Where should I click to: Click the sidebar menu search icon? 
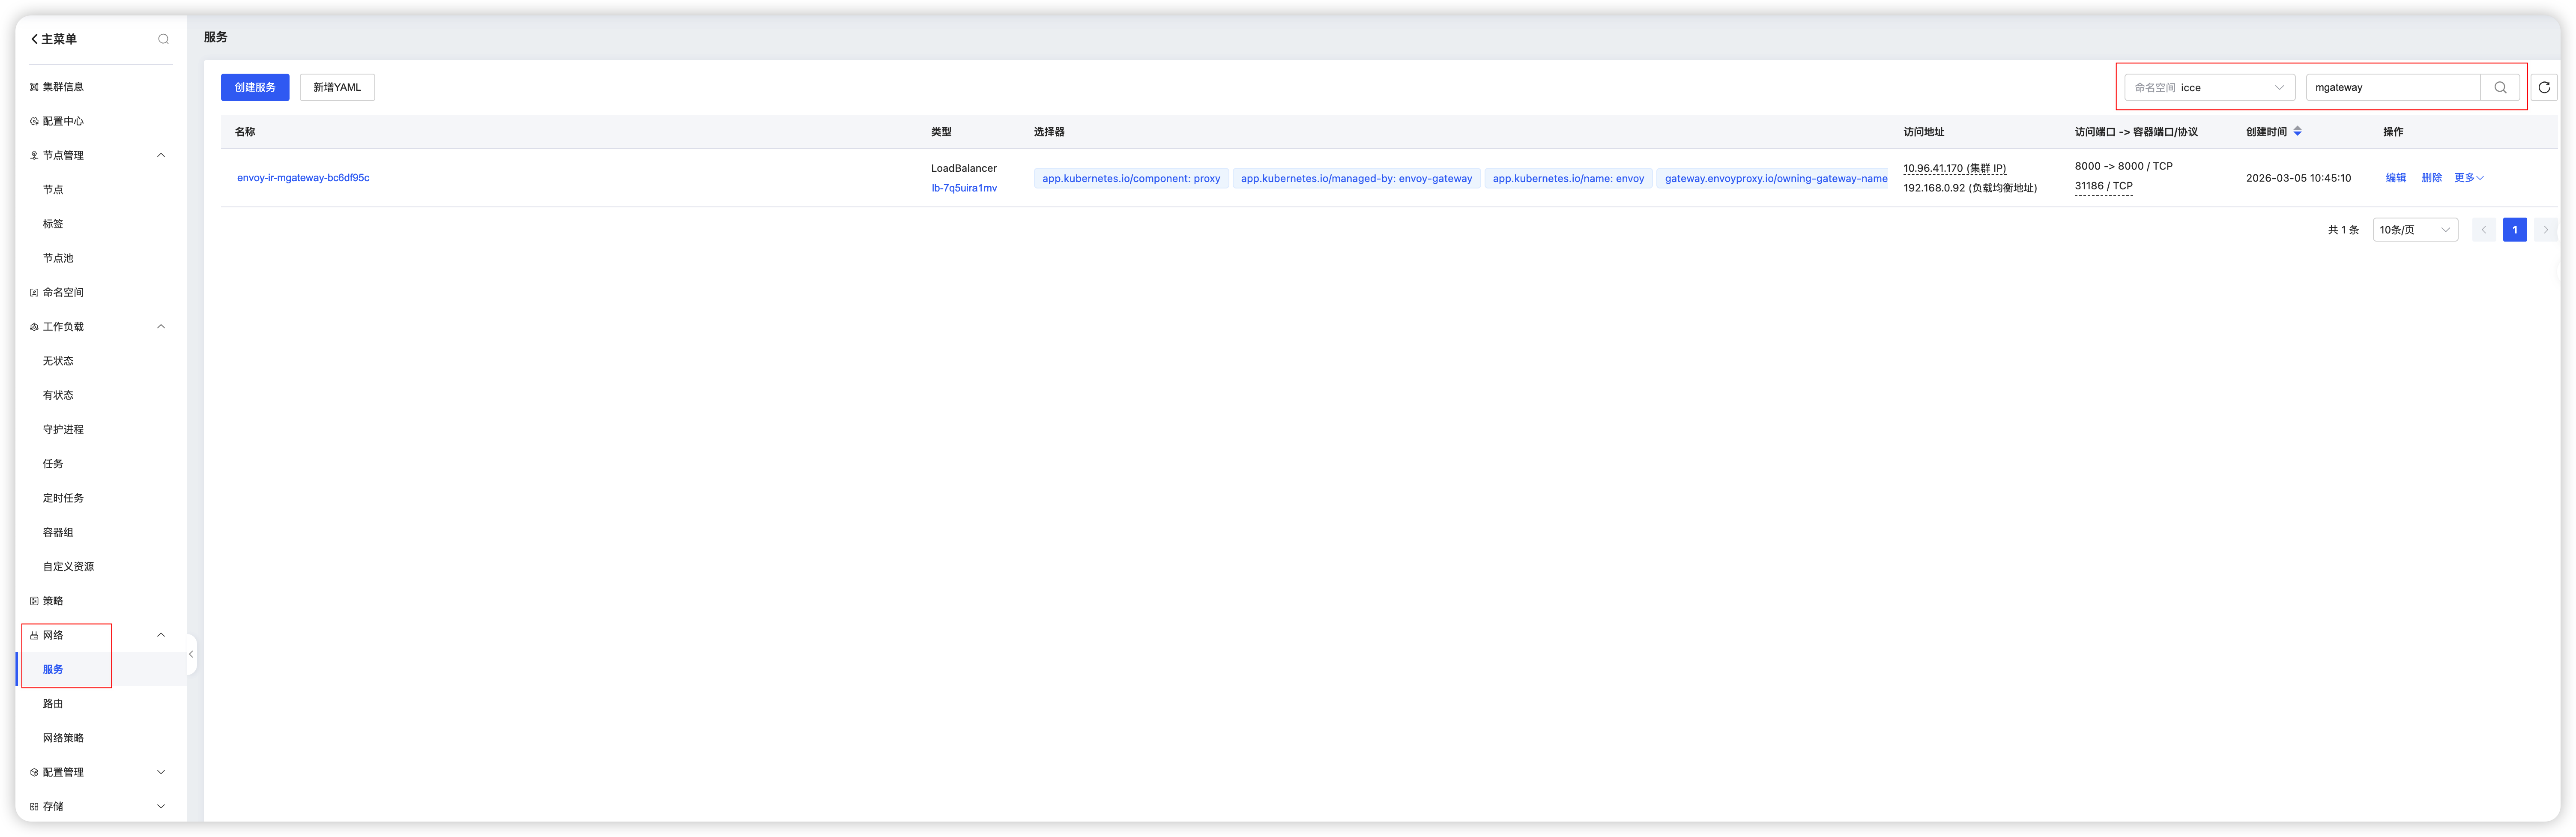[163, 39]
